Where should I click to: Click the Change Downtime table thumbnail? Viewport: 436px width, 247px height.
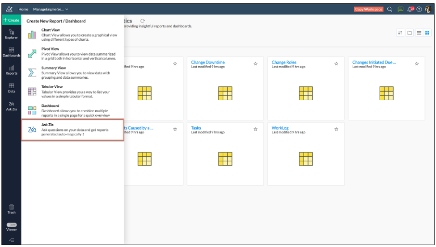point(225,93)
